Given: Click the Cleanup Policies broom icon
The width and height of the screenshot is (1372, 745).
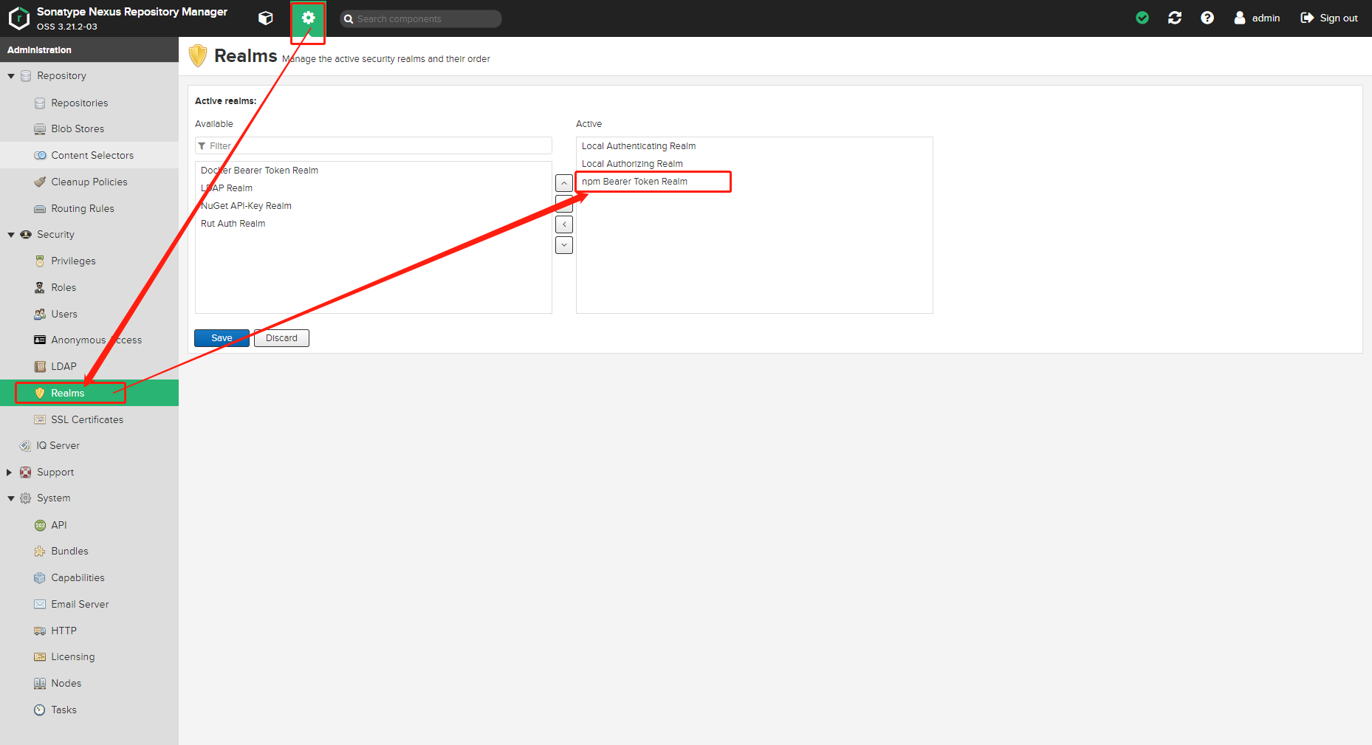Looking at the screenshot, I should (x=40, y=182).
